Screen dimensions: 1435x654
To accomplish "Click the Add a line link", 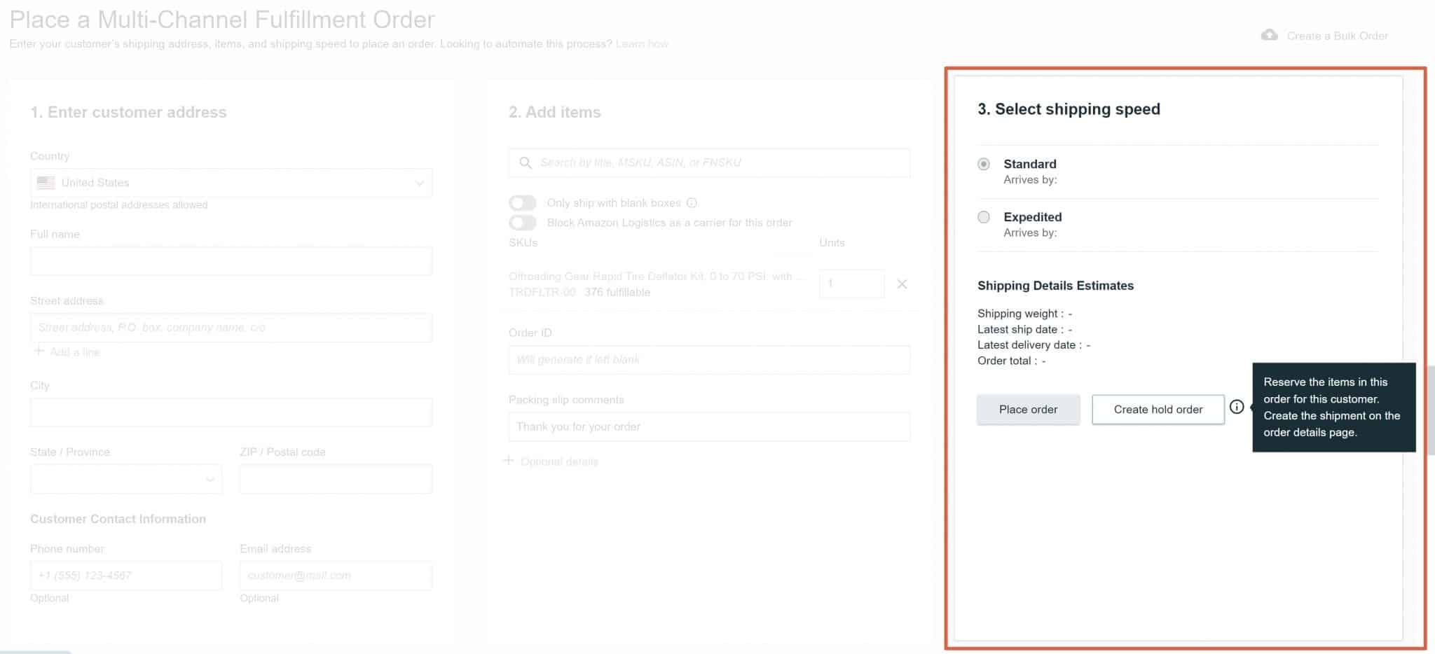I will click(75, 352).
